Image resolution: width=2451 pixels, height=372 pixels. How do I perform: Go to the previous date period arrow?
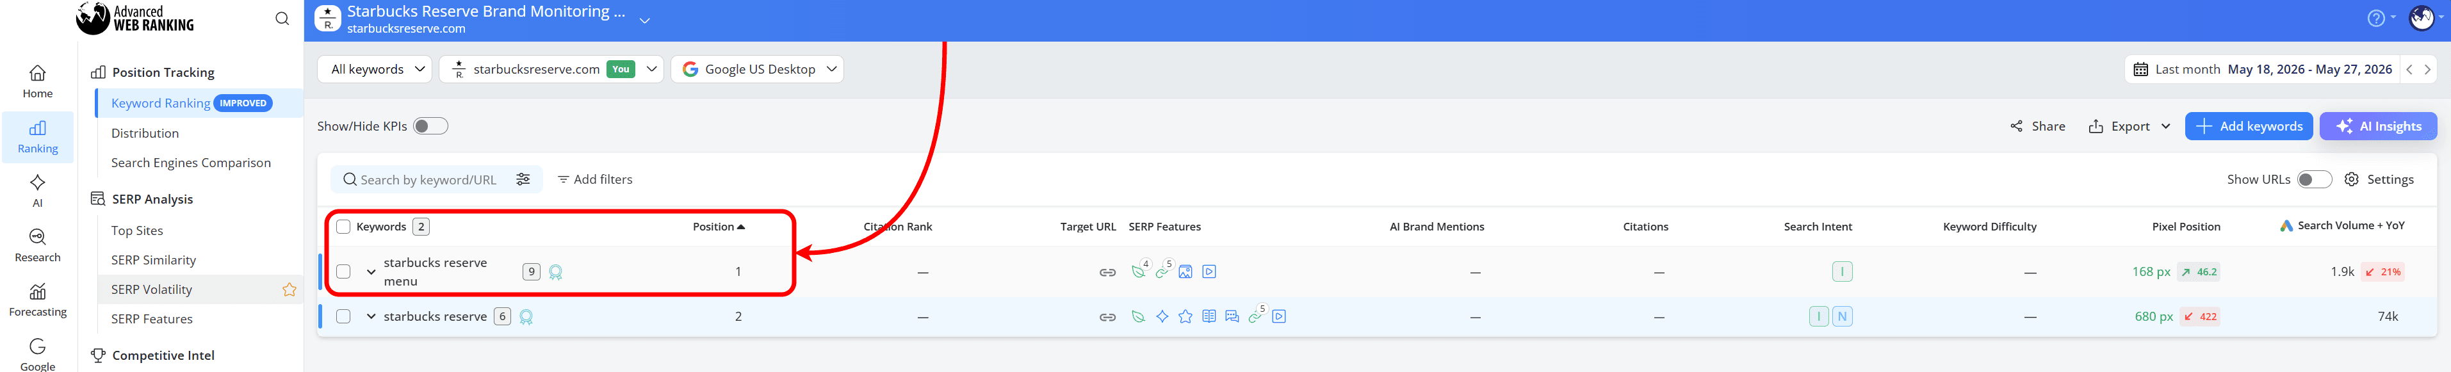(2409, 69)
